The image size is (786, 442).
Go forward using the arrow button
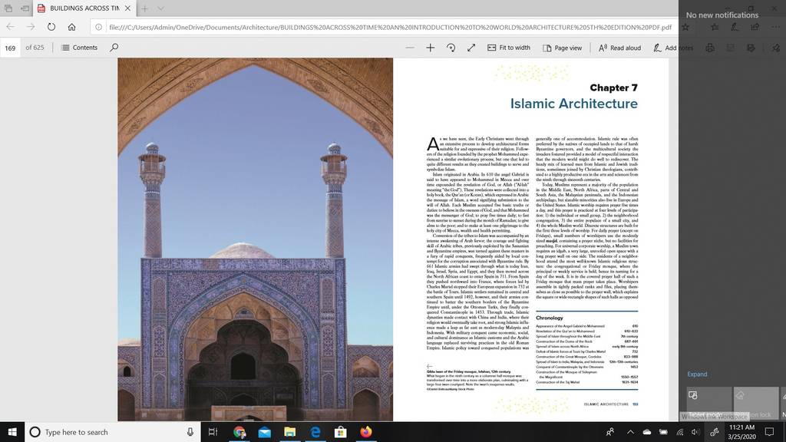pos(31,27)
